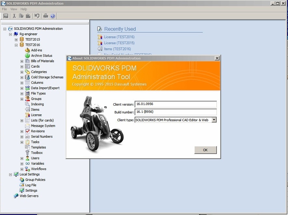The height and width of the screenshot is (215, 288).
Task: Select the Workflows icon
Action: point(27,169)
